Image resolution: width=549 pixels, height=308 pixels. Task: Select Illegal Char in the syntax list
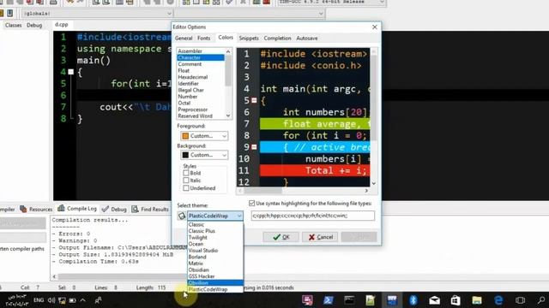click(x=201, y=90)
